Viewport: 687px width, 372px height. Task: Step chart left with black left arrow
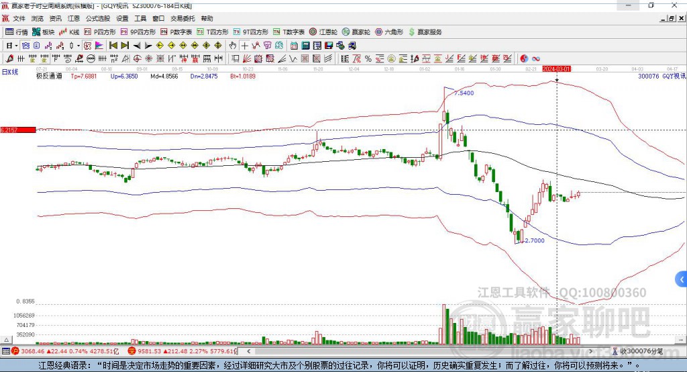point(137,46)
